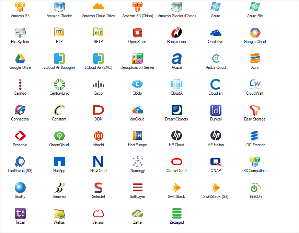Click the Tiscali purple t icon
Screen dimensions: 299x233
click(20, 213)
